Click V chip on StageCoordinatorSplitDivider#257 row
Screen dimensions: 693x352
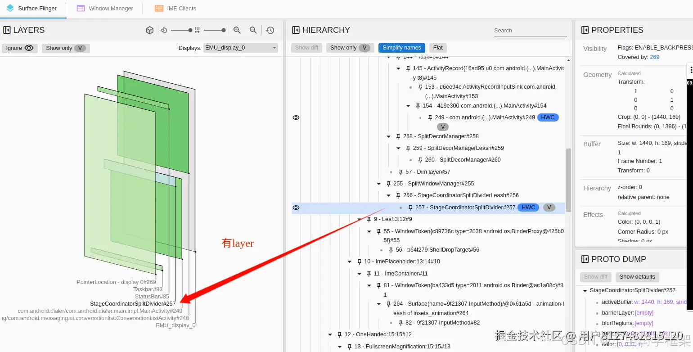coord(549,208)
